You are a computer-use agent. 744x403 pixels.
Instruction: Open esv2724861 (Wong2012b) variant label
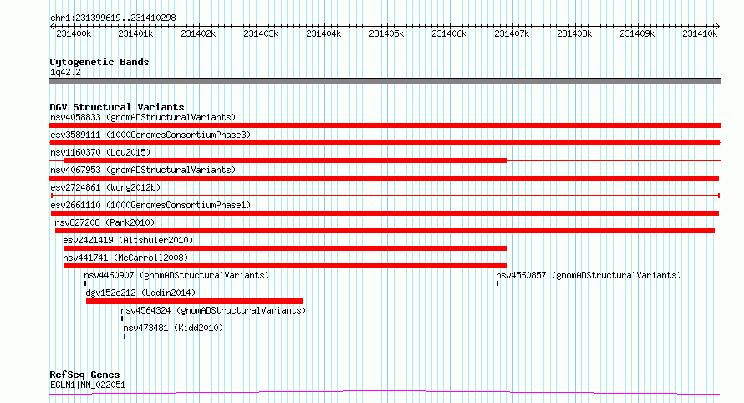tap(105, 187)
